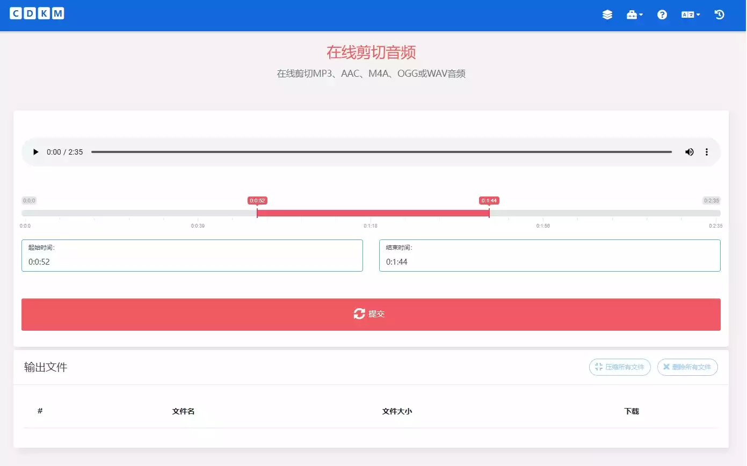Click the 0:0:52 start handle marker
Image resolution: width=747 pixels, height=466 pixels.
[257, 213]
